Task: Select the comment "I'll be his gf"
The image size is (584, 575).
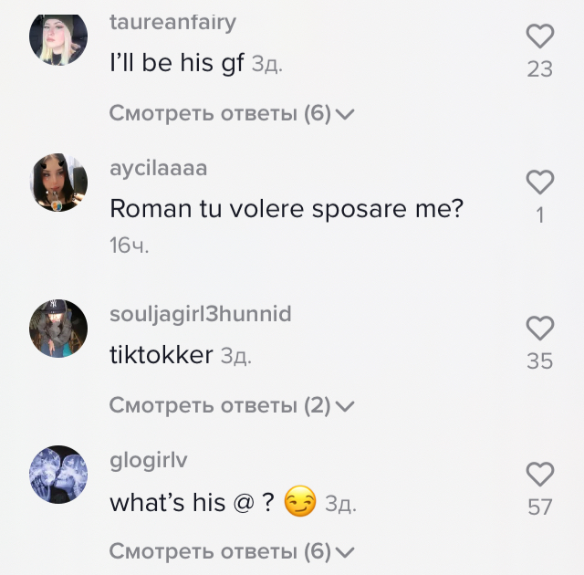Action: [177, 63]
